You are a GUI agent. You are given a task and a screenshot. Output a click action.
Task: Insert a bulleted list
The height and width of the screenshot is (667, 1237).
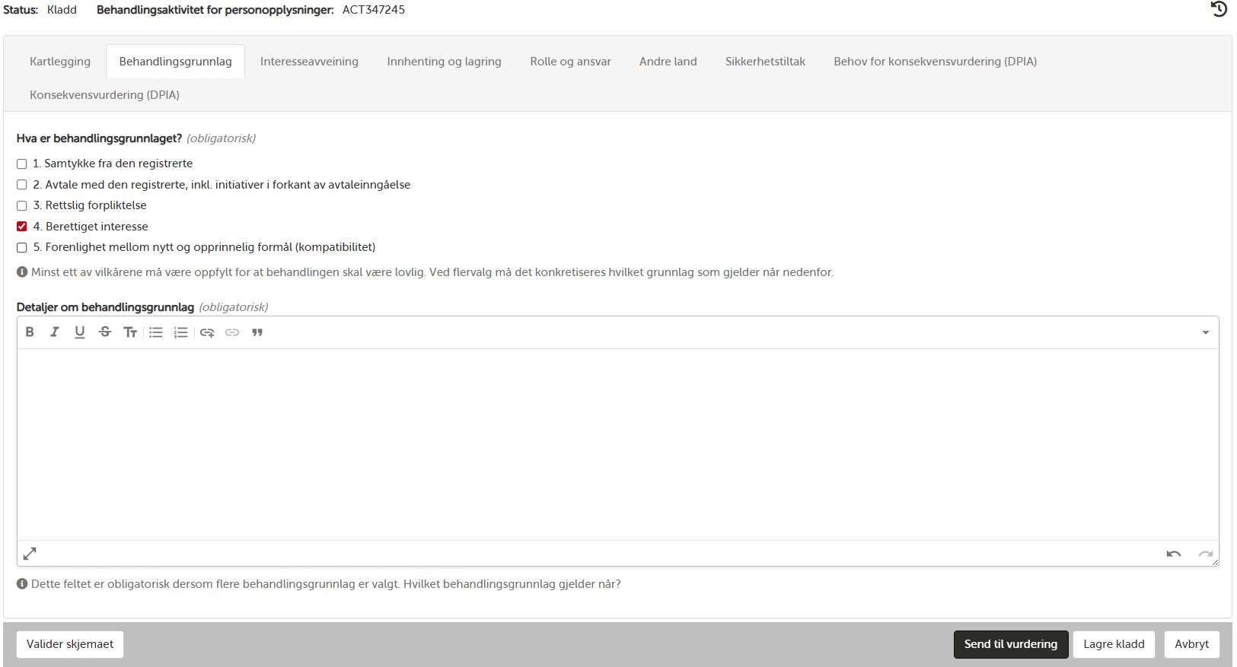pyautogui.click(x=156, y=332)
